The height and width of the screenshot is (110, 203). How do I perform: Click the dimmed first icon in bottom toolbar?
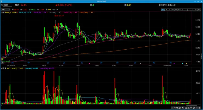pyautogui.click(x=172, y=108)
